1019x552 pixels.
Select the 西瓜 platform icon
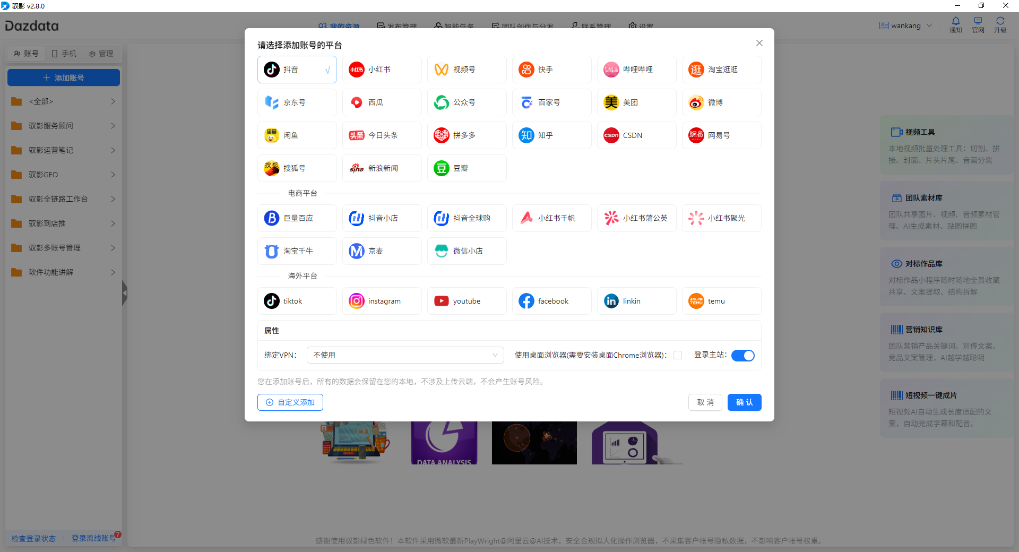coord(357,102)
